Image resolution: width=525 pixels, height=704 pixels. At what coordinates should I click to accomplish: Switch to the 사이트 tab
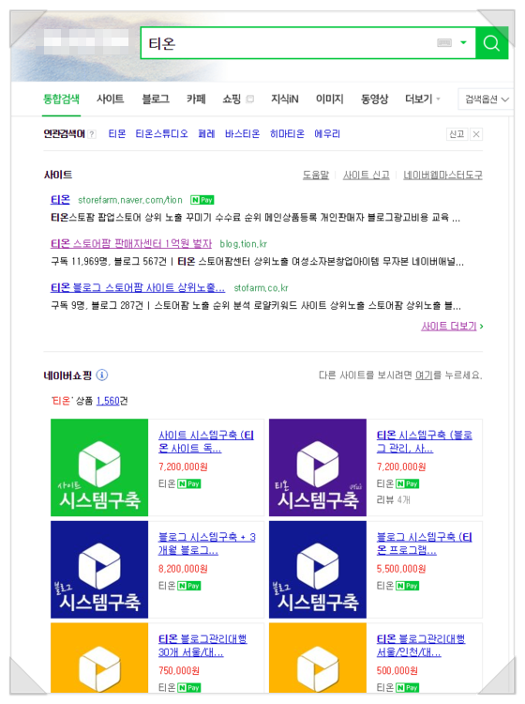pyautogui.click(x=111, y=99)
